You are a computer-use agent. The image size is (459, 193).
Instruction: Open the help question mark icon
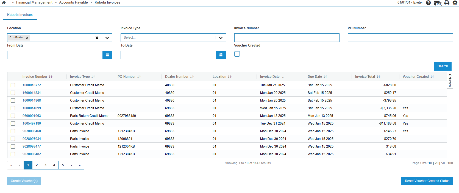tap(428, 3)
